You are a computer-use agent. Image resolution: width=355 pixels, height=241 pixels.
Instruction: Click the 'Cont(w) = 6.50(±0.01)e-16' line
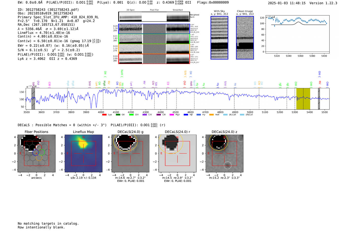[59, 41]
